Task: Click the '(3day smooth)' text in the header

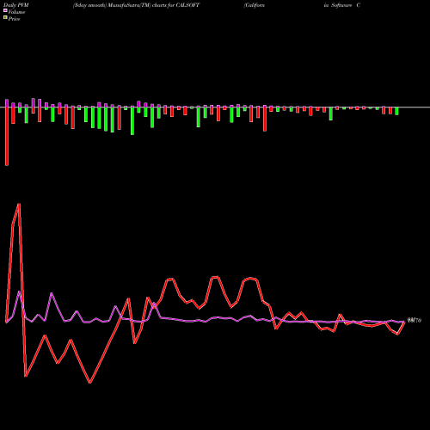Action: pos(90,5)
